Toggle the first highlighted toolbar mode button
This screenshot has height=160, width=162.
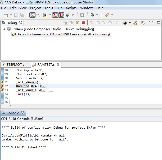coord(32,15)
